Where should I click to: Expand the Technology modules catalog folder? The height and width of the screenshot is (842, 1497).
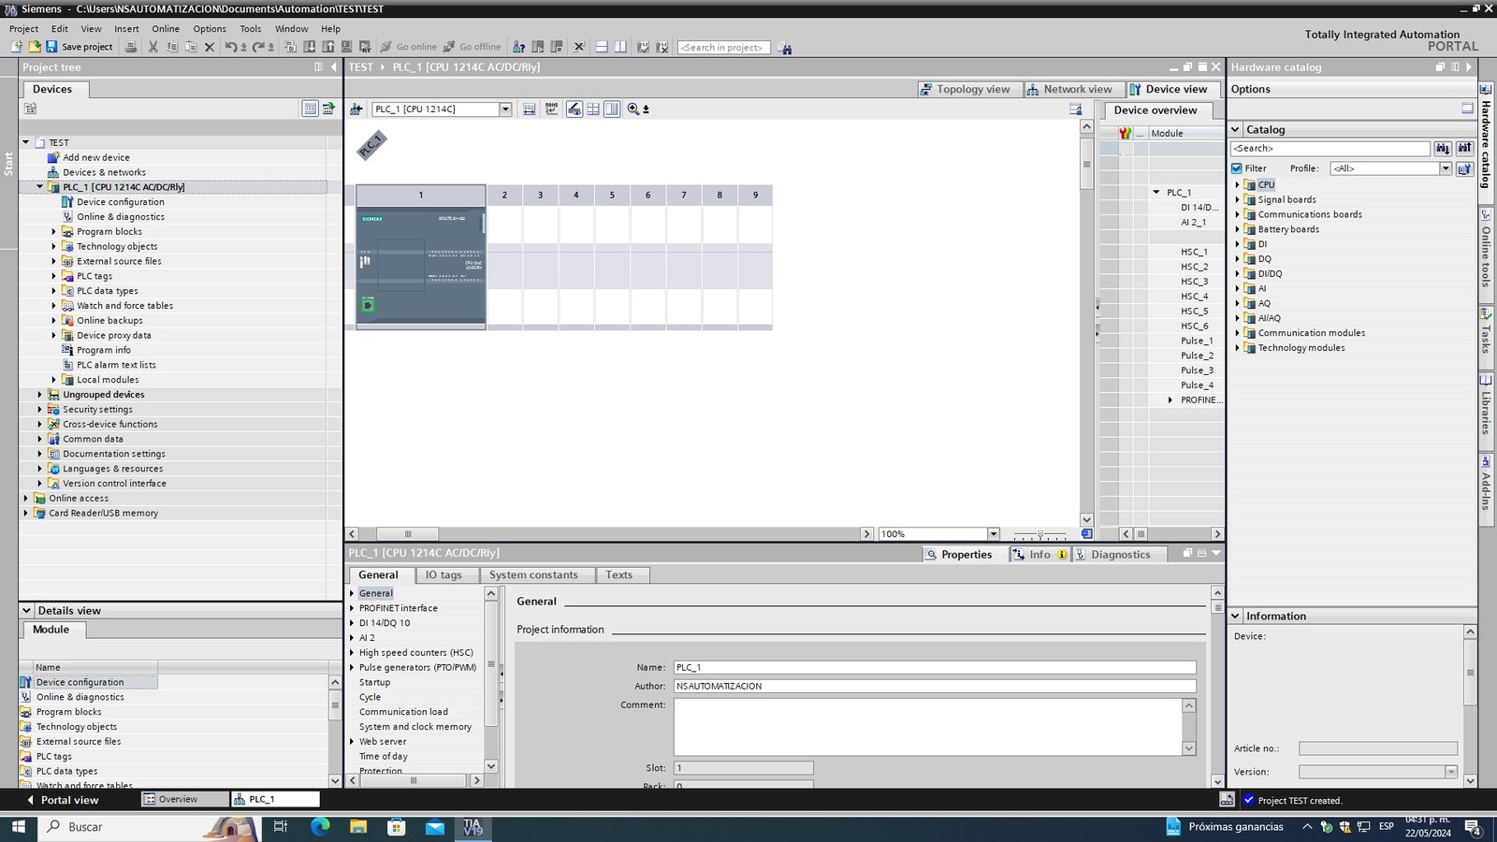coord(1237,348)
